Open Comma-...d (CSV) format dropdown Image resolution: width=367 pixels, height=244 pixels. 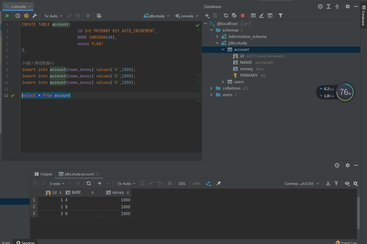pyautogui.click(x=302, y=184)
